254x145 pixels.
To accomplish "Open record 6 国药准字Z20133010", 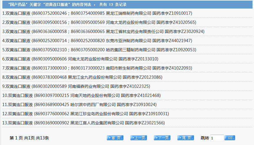I will pyautogui.click(x=80, y=59).
